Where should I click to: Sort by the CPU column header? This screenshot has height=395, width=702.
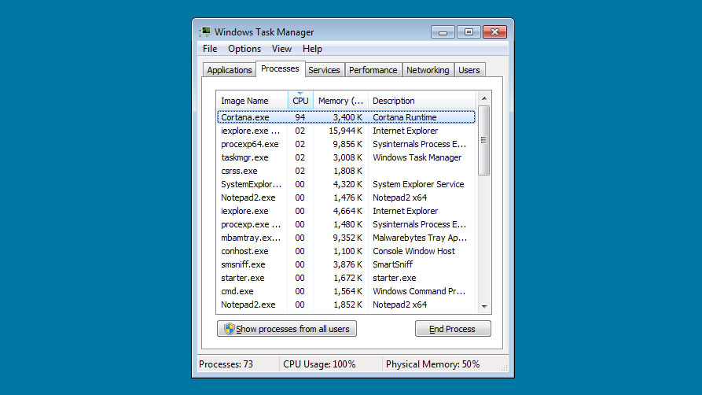click(x=300, y=101)
